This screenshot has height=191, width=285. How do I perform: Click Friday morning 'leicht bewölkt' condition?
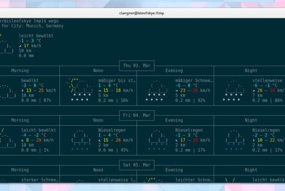click(39, 130)
